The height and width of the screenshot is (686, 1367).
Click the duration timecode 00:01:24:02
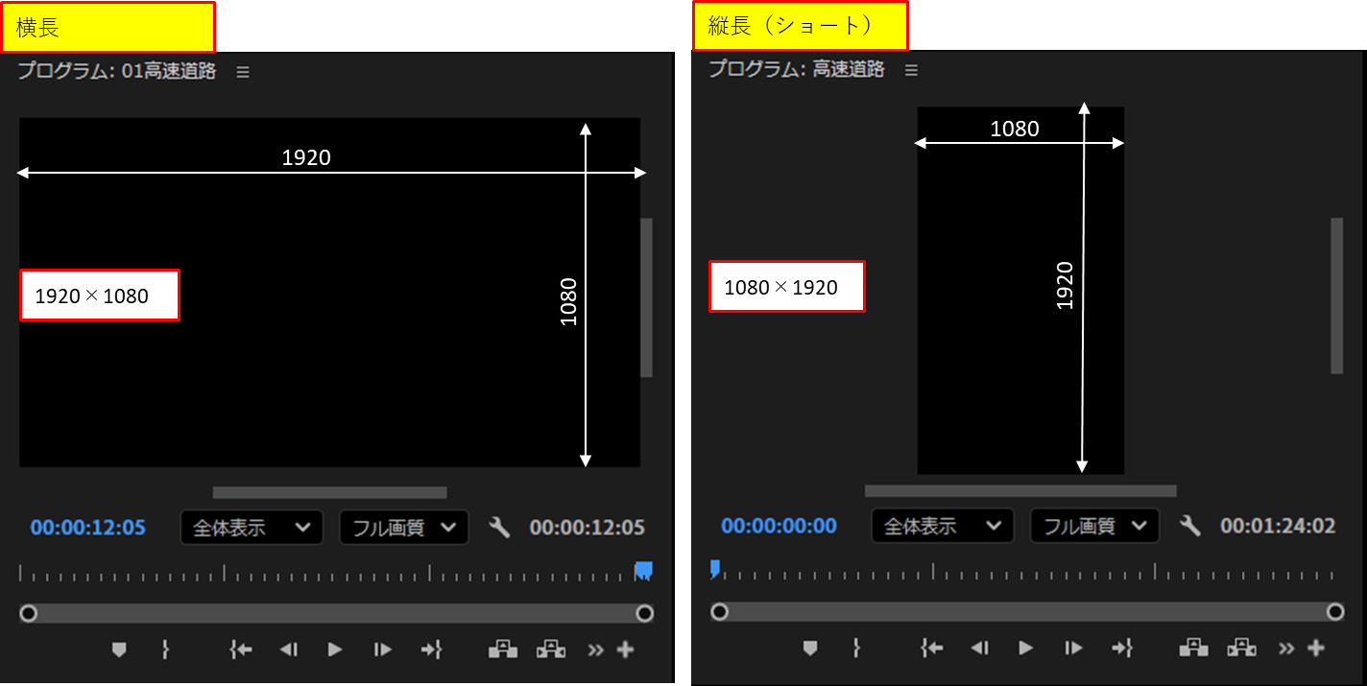[x=1277, y=526]
